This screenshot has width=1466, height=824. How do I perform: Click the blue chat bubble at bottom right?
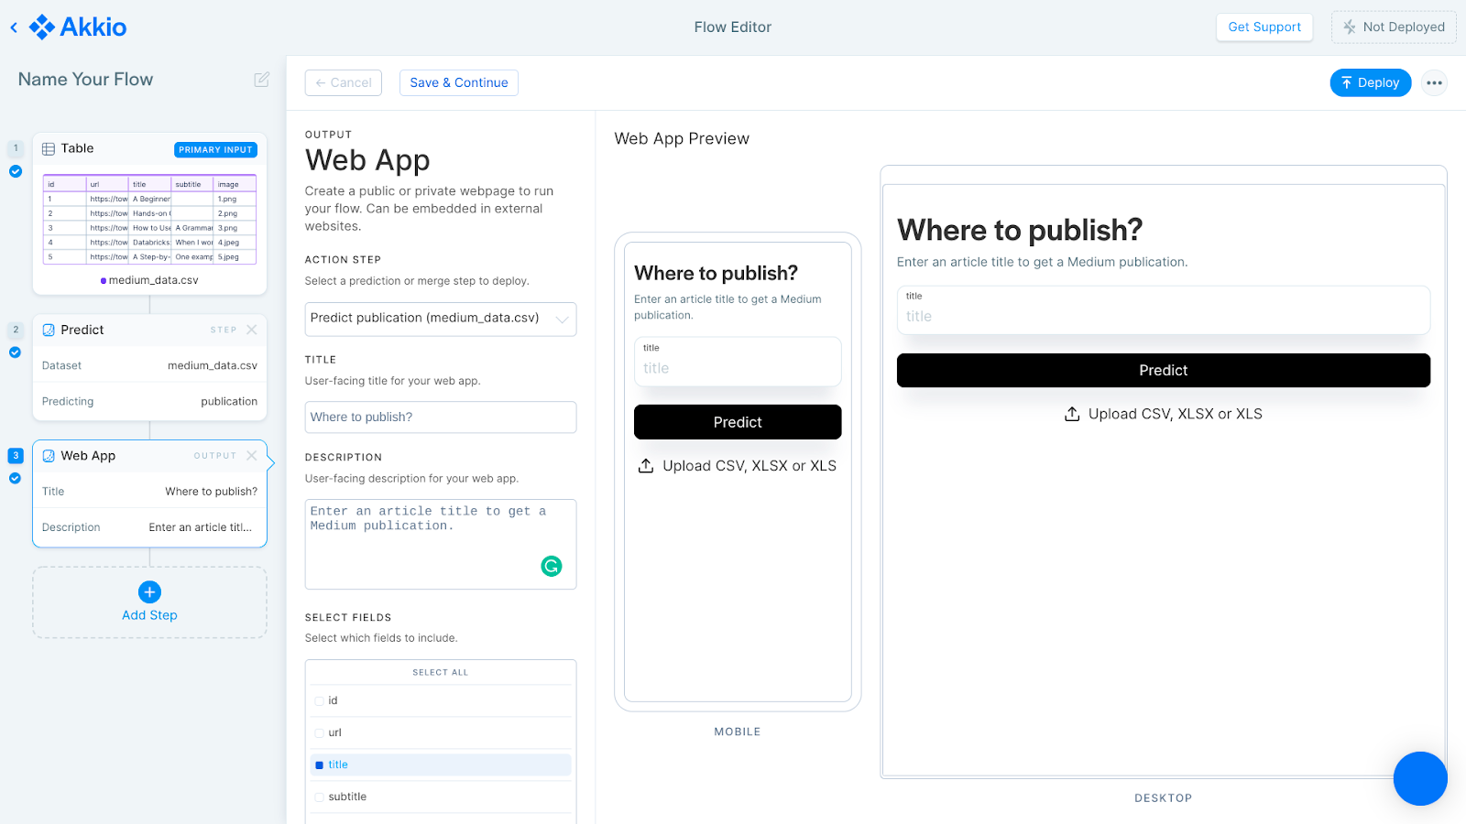point(1419,778)
